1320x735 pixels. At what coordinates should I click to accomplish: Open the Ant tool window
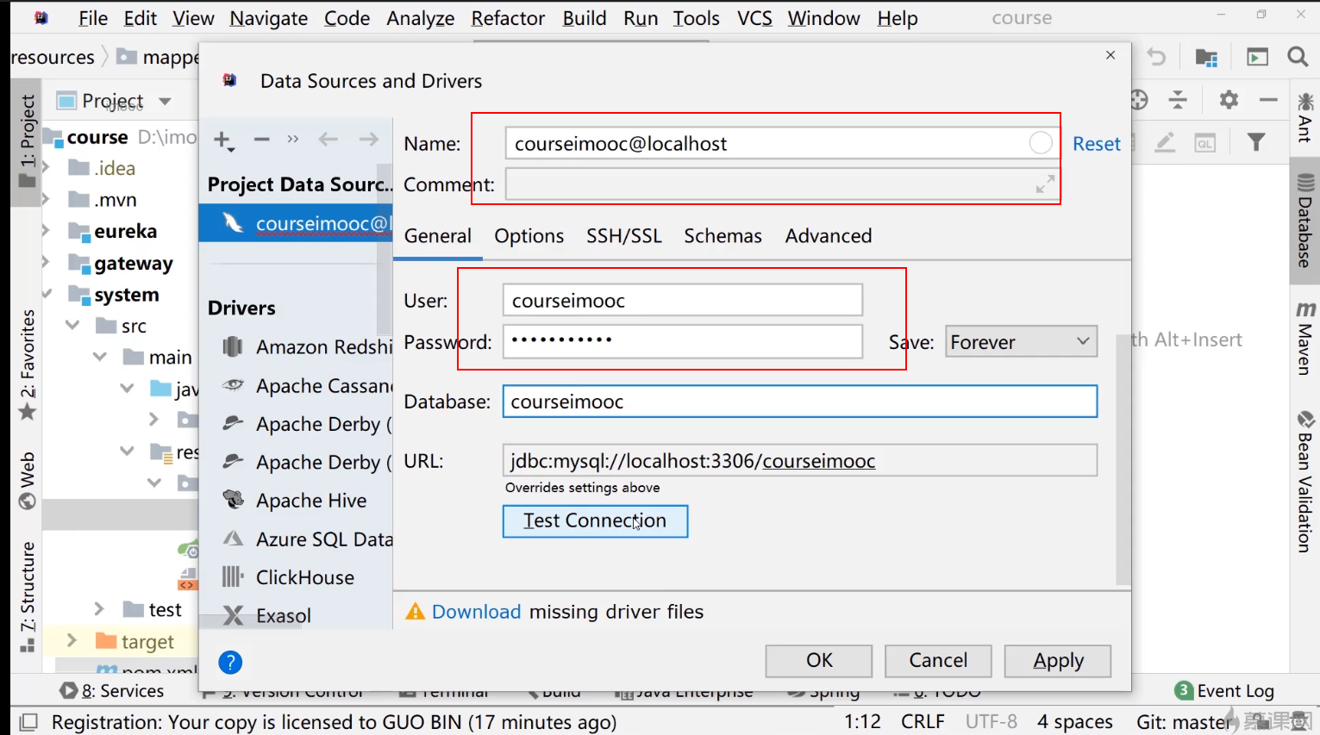(1305, 118)
